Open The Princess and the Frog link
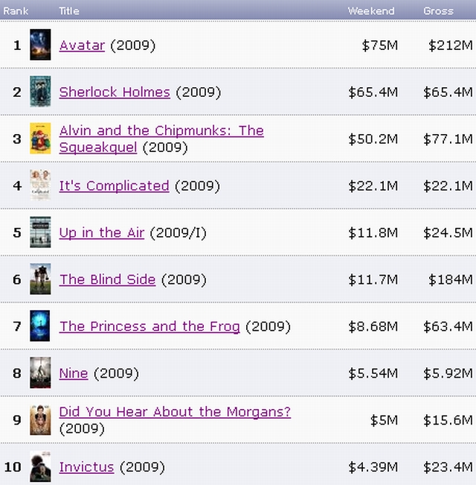 [x=149, y=326]
